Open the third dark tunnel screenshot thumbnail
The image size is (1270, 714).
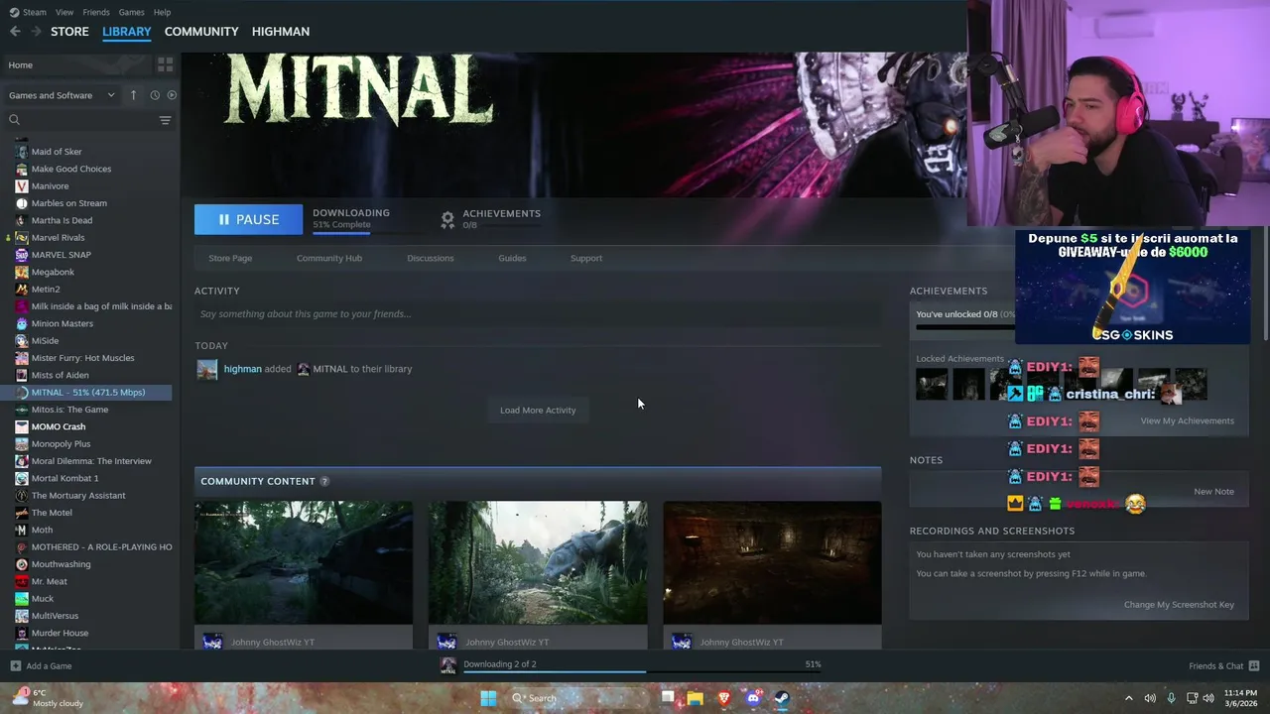[772, 562]
